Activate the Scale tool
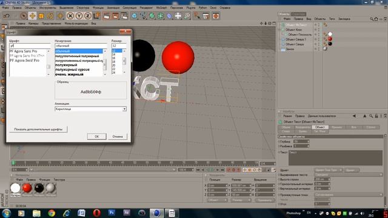388x218 pixels. click(41, 16)
